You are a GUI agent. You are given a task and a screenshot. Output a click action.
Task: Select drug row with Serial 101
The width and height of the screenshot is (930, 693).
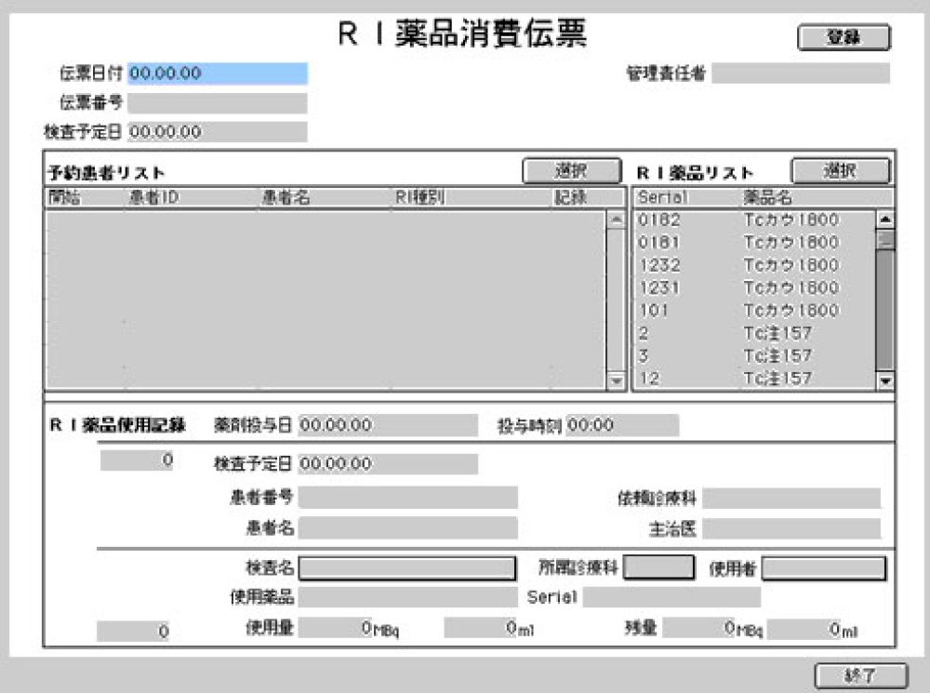click(753, 311)
